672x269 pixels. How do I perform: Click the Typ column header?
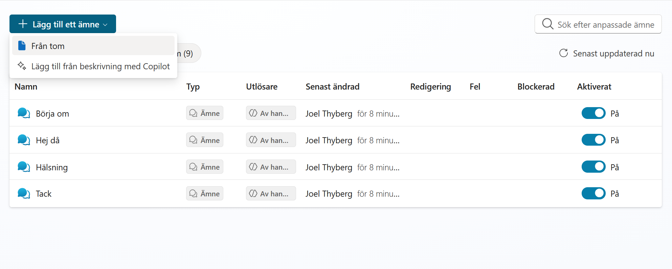(x=193, y=87)
